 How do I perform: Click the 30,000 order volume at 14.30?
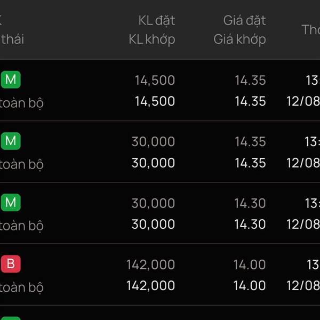(153, 203)
